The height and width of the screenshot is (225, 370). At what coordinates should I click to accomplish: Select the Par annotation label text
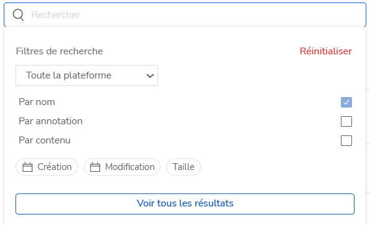click(50, 121)
